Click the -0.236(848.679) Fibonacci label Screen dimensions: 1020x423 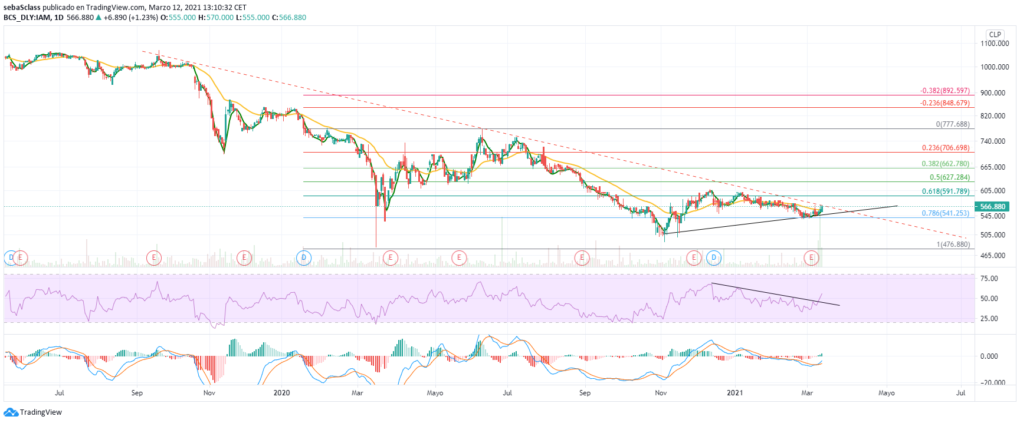click(944, 103)
